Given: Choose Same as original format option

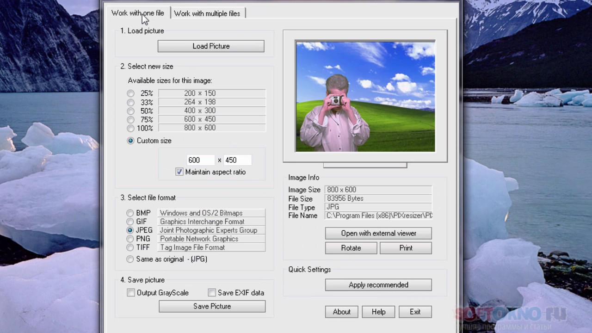Looking at the screenshot, I should pyautogui.click(x=130, y=259).
